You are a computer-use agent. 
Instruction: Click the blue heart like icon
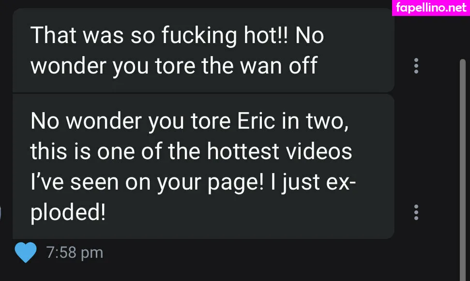[x=26, y=252]
